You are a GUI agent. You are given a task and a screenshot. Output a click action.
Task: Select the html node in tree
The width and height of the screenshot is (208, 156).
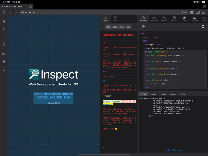pyautogui.click(x=143, y=34)
